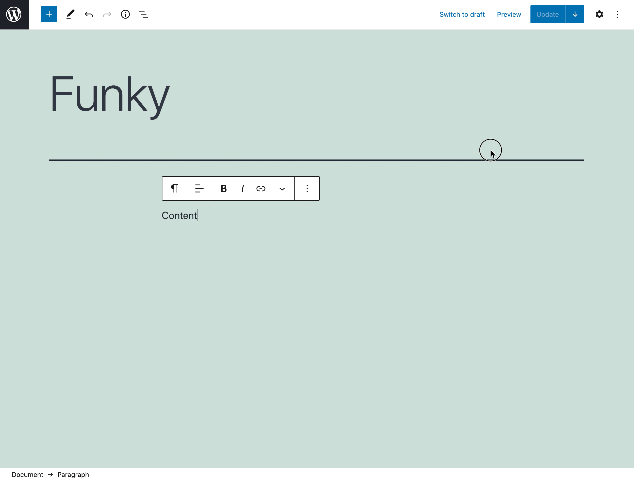Click the paragraph block type icon
This screenshot has width=634, height=480.
point(174,188)
